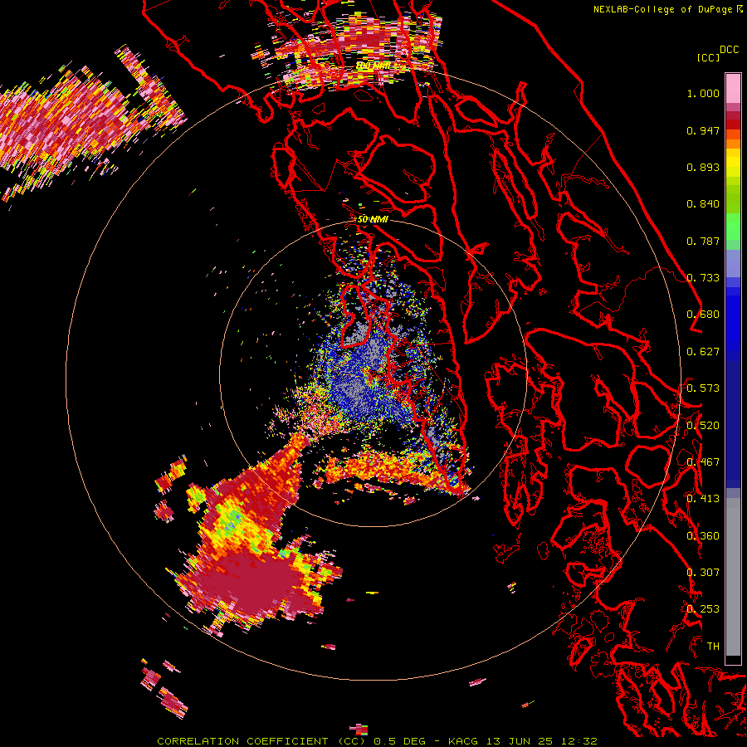Click the 13 JUN 25 date in the caption
The height and width of the screenshot is (747, 747).
coord(520,741)
